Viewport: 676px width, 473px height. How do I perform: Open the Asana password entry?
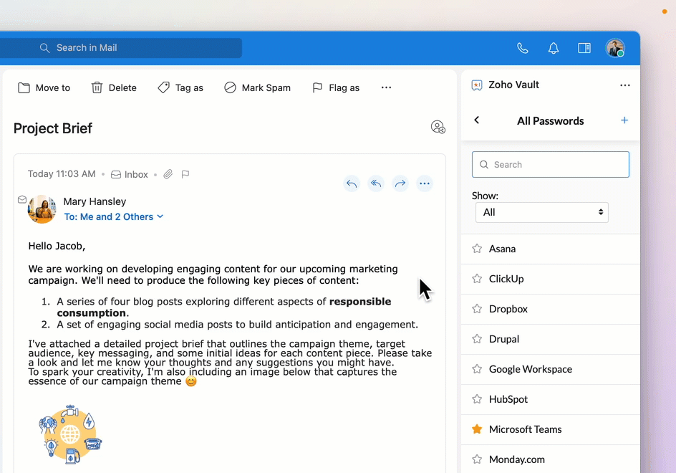(551, 249)
